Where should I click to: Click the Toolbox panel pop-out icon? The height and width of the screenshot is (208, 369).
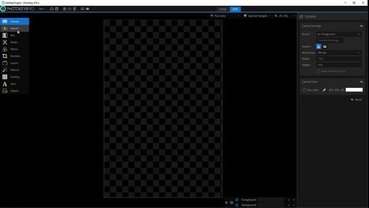point(301,17)
